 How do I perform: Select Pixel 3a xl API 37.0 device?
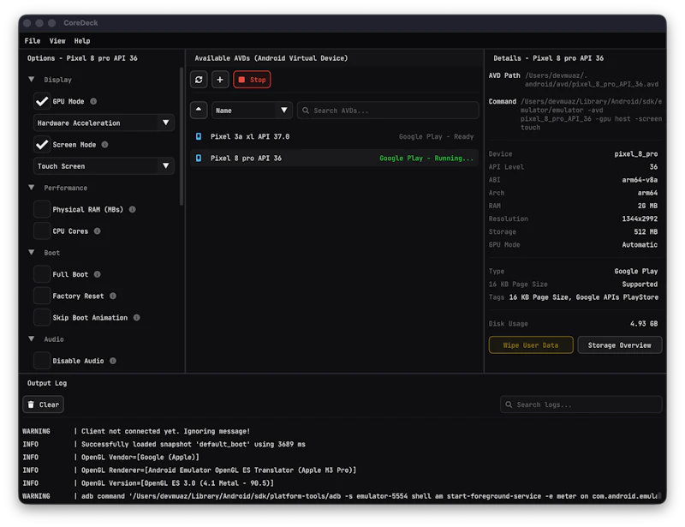pyautogui.click(x=335, y=136)
